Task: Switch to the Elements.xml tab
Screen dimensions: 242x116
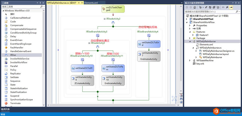Action: [x=91, y=3]
